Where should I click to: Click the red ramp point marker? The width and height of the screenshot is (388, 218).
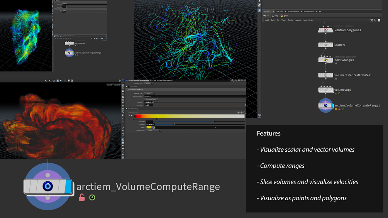(138, 119)
